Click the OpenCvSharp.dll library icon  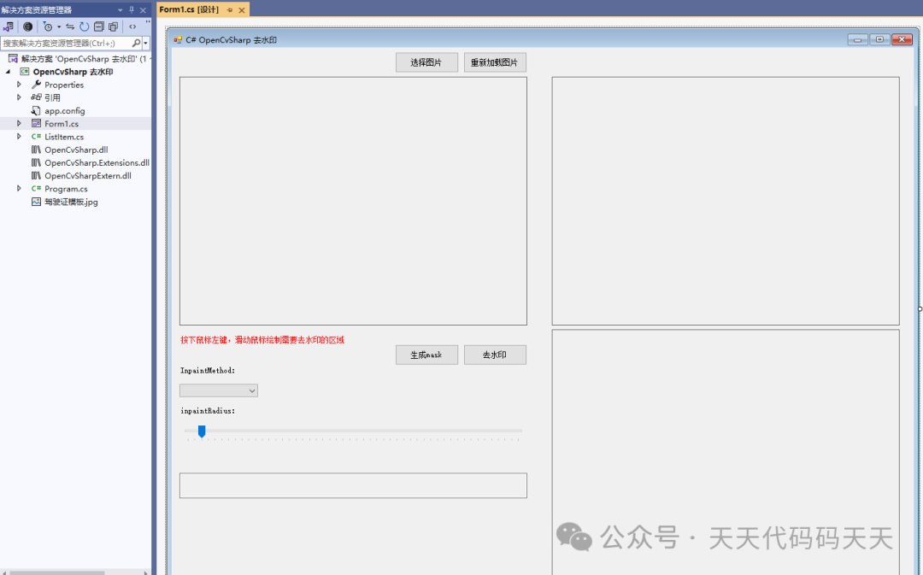[x=36, y=150]
